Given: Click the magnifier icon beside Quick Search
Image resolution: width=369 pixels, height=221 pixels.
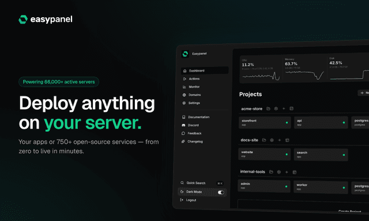Looking at the screenshot, I should coord(182,183).
